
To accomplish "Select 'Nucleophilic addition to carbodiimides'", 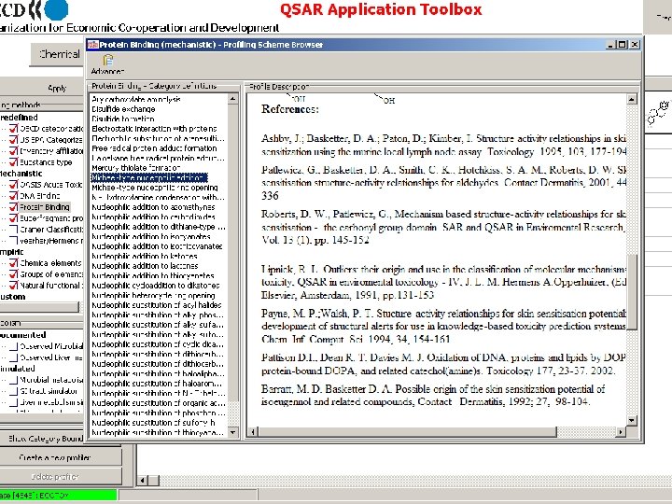I will click(x=153, y=217).
